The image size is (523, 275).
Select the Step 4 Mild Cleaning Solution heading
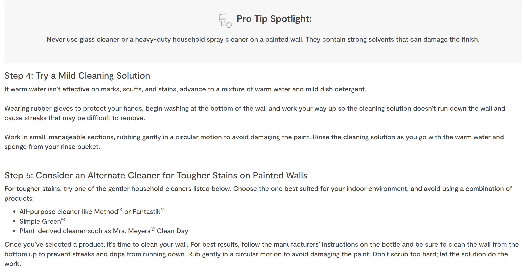pyautogui.click(x=77, y=76)
